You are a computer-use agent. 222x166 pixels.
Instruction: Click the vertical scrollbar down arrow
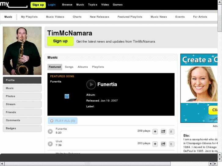tap(220, 159)
